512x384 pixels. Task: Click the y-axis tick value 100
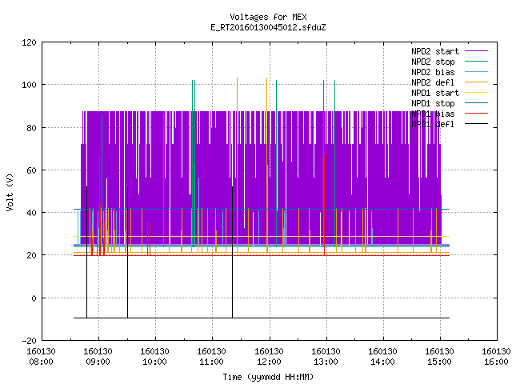coord(29,85)
